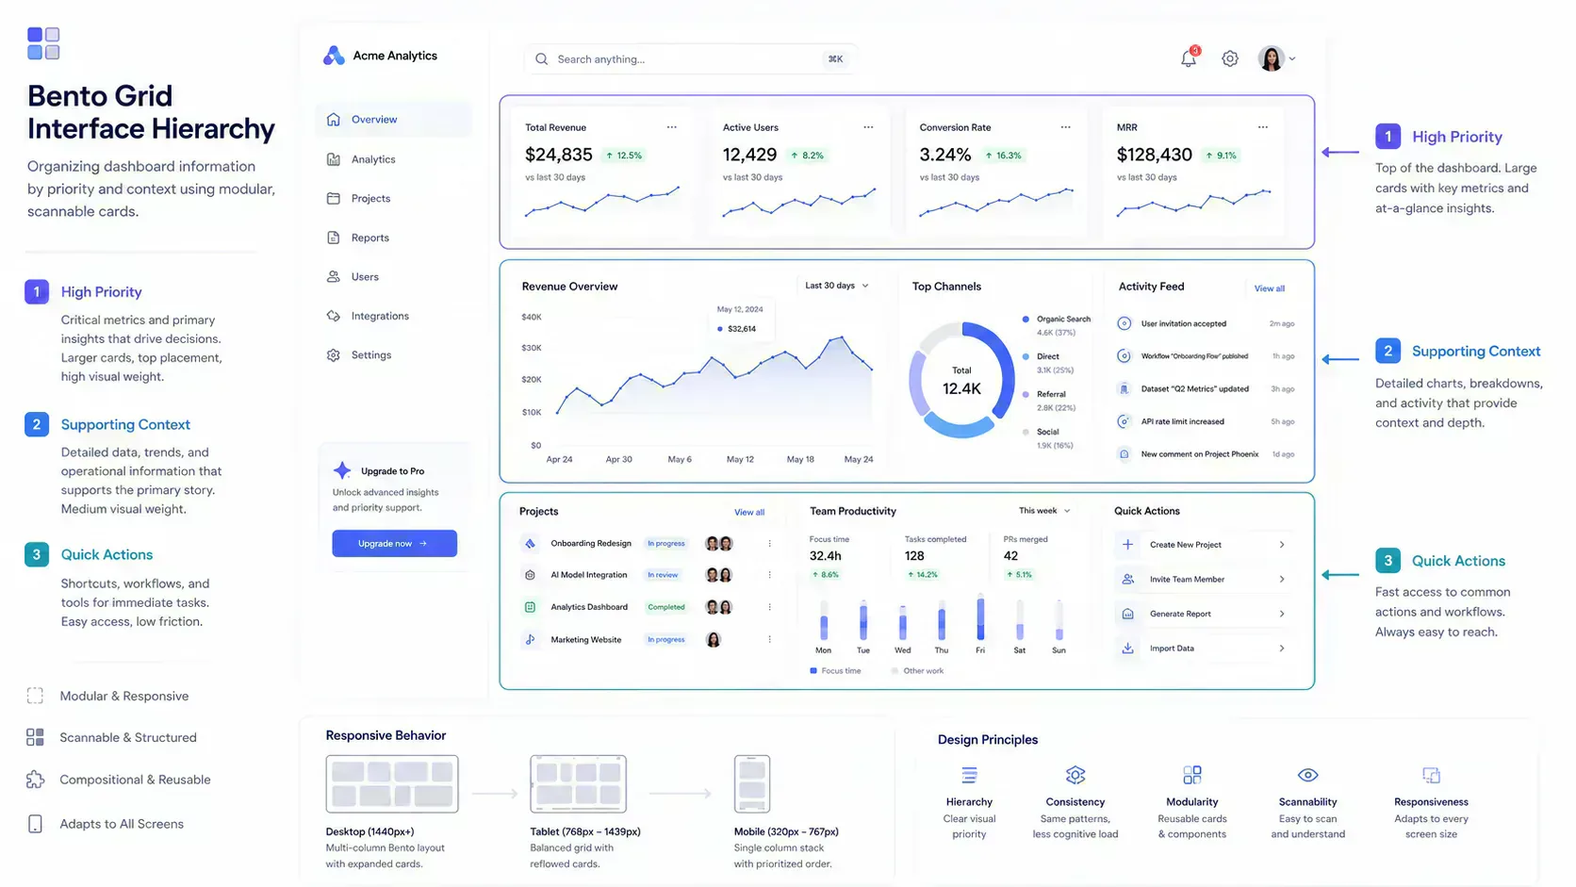Click 'New comment on Project Phoenix' entry
Screen dimensions: 1576x887
pos(1205,454)
